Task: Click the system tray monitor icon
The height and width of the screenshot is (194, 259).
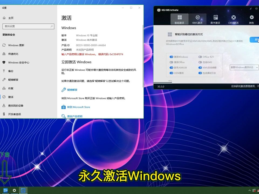Action: 254,190
